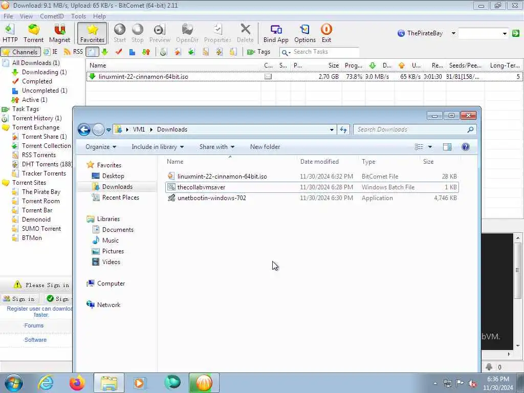Screen dimensions: 524x393
Task: Click the Explorer refresh button
Action: coord(343,129)
